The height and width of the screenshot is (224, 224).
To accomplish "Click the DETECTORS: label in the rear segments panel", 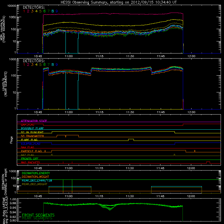I will tap(34, 61).
